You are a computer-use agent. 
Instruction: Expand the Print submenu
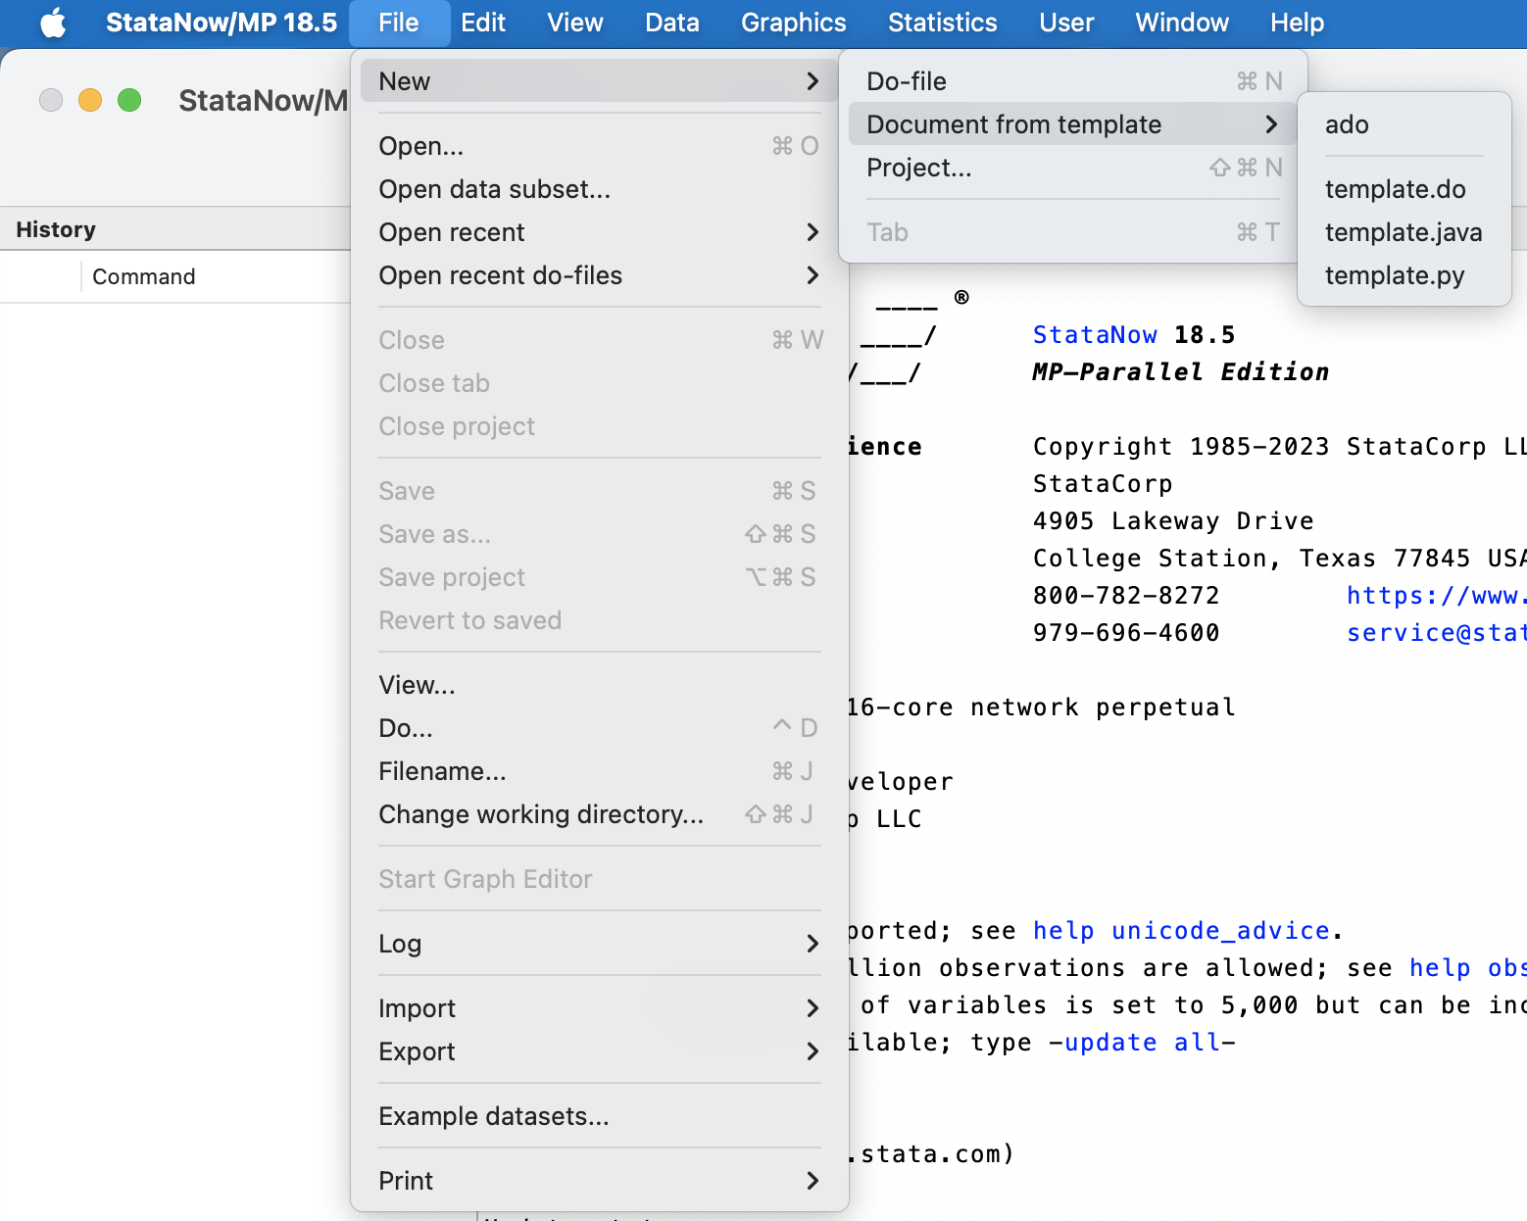point(599,1181)
